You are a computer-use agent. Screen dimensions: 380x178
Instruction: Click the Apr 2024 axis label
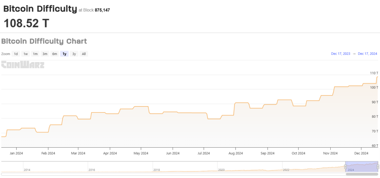click(x=110, y=153)
